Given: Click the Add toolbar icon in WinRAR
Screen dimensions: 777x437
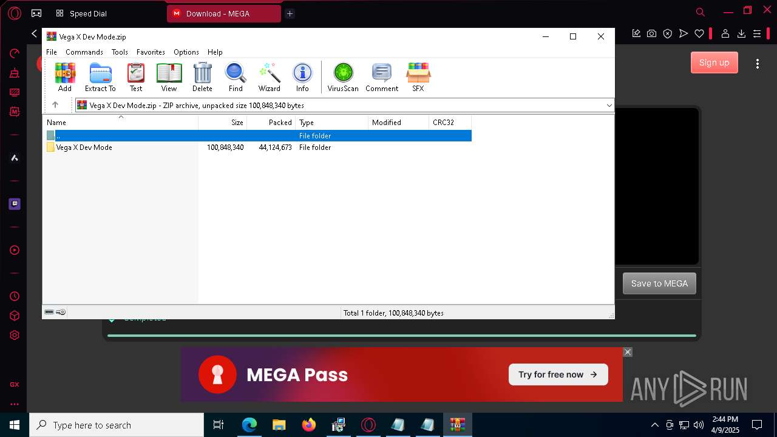Looking at the screenshot, I should point(65,77).
